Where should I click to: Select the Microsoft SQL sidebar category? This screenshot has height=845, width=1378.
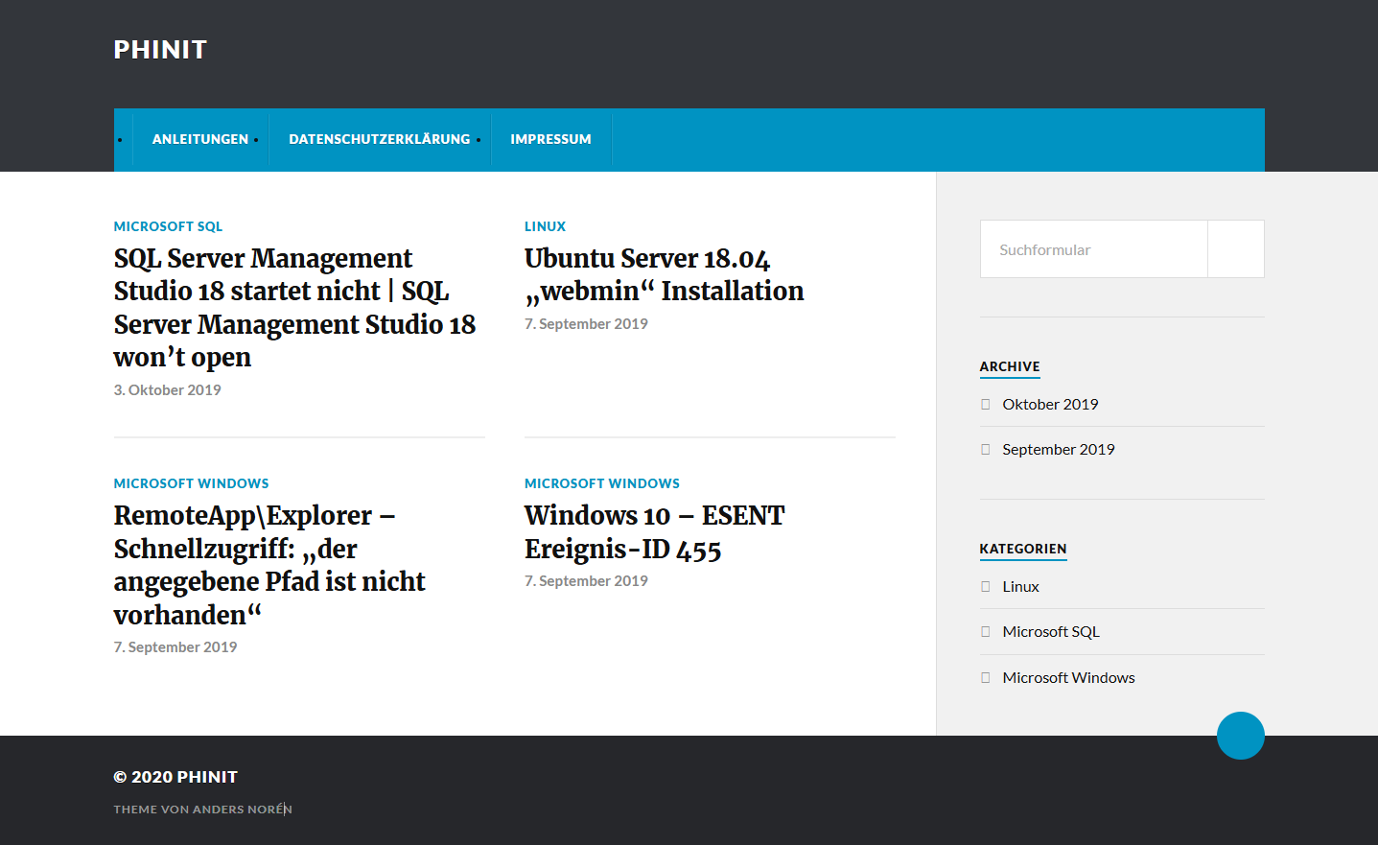(1050, 632)
